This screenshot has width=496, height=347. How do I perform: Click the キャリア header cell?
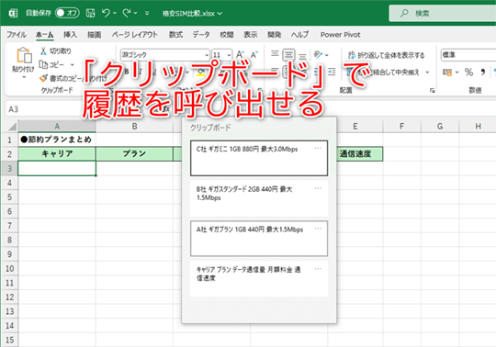[57, 154]
